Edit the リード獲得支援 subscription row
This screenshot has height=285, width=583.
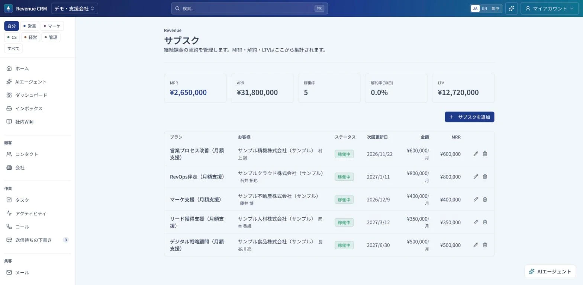[476, 222]
